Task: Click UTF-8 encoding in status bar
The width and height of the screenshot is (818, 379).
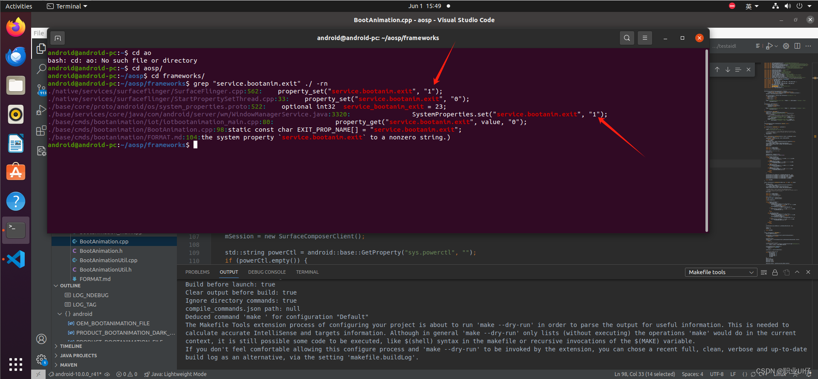Action: pyautogui.click(x=717, y=374)
